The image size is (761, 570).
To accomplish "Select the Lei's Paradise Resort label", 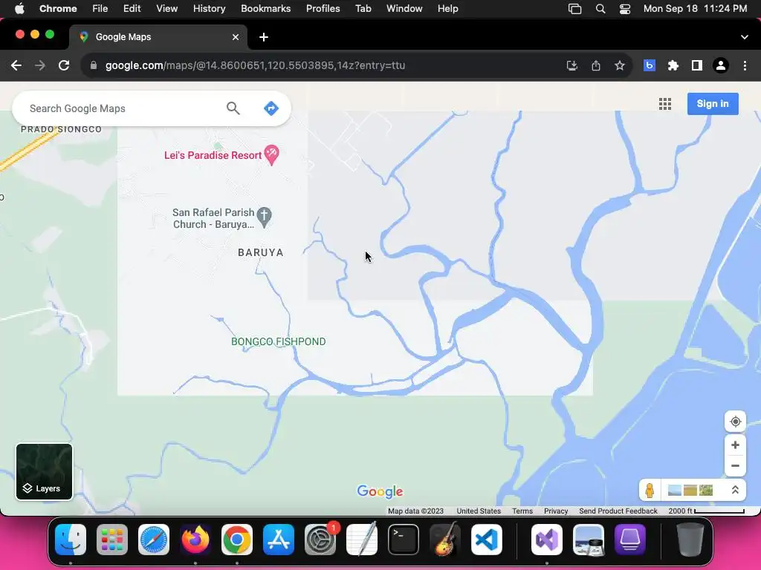I will click(x=213, y=155).
